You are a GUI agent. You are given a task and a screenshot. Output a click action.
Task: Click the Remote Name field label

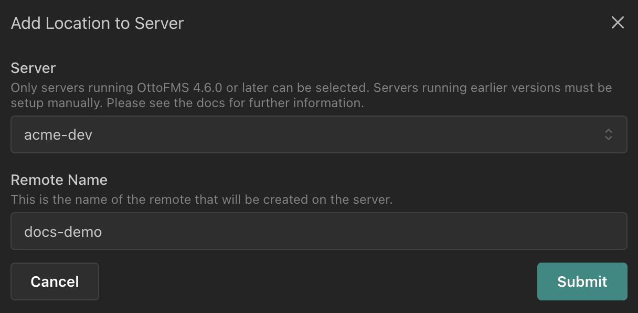click(x=59, y=180)
